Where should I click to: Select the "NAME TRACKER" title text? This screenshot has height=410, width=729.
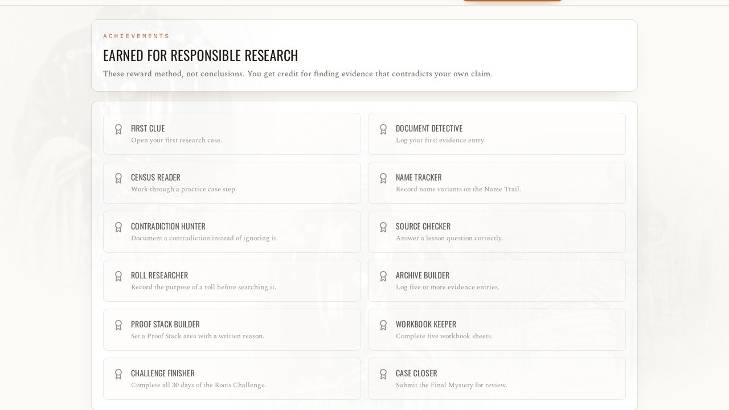pyautogui.click(x=419, y=178)
